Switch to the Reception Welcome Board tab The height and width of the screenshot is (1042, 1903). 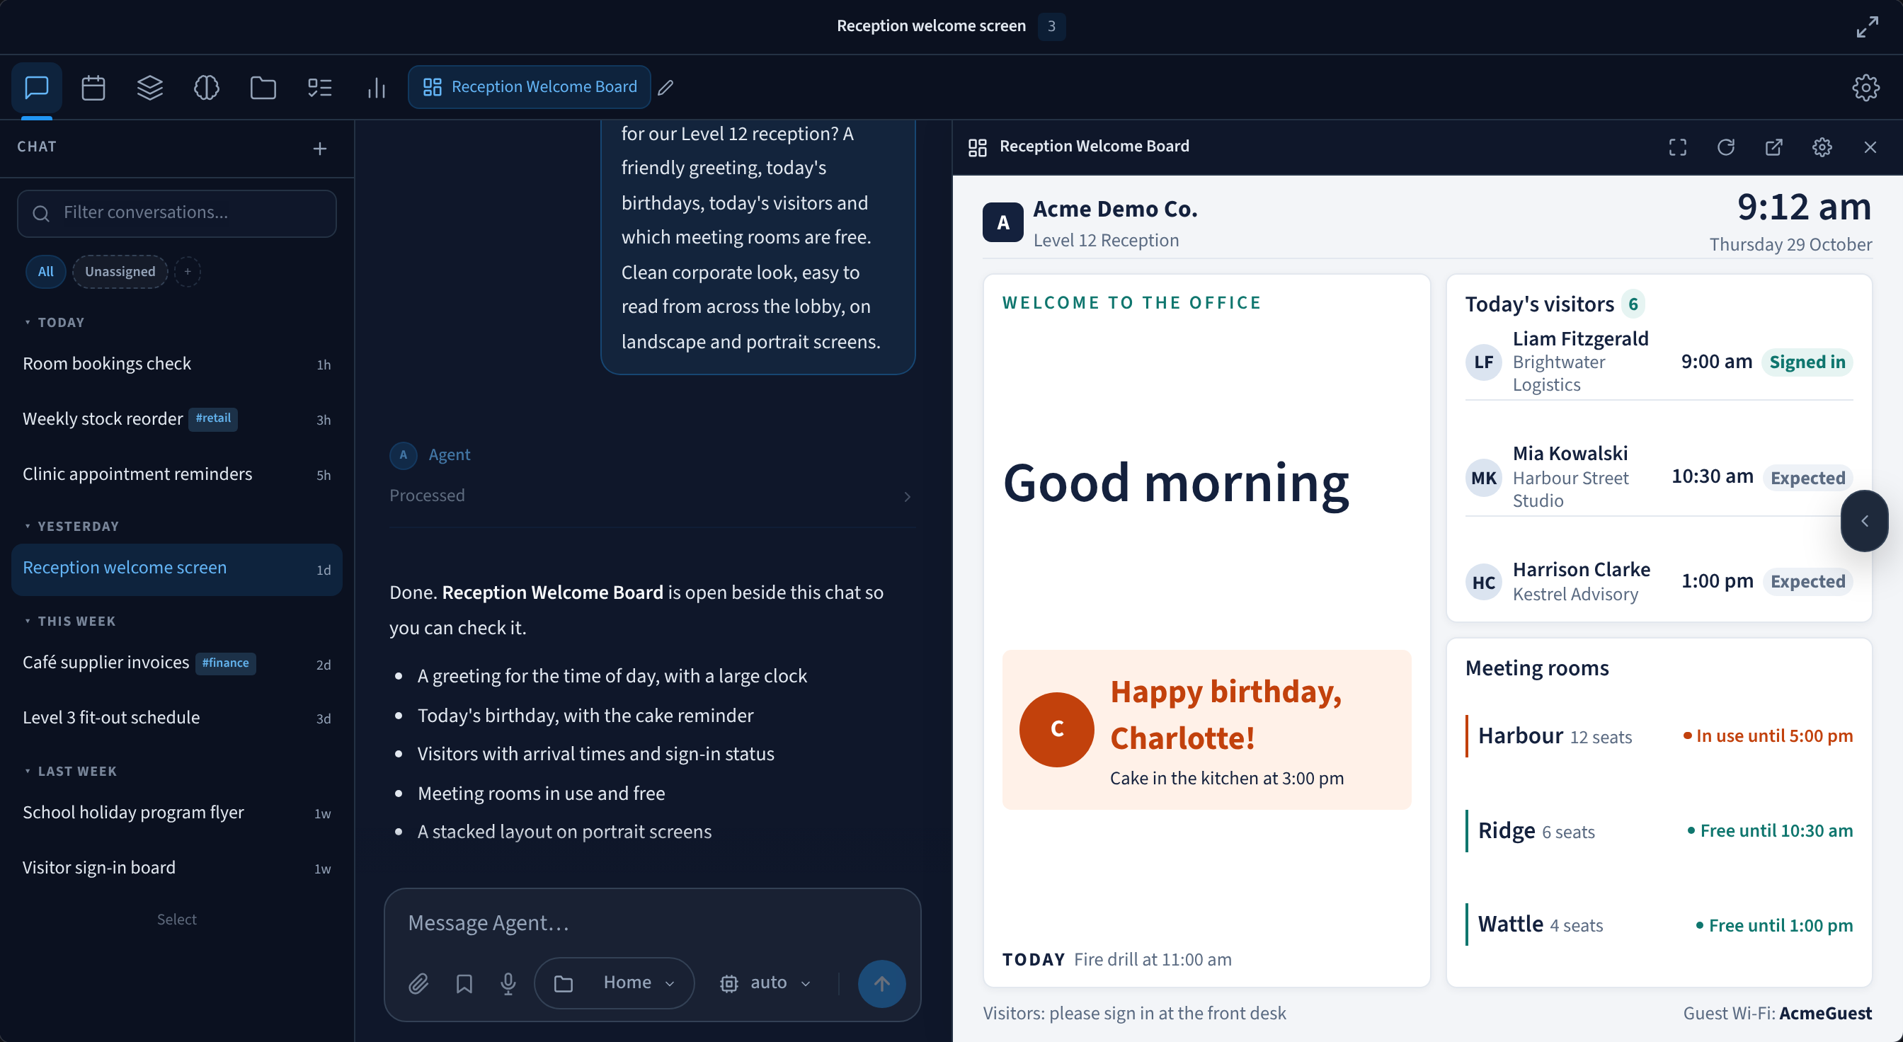530,87
